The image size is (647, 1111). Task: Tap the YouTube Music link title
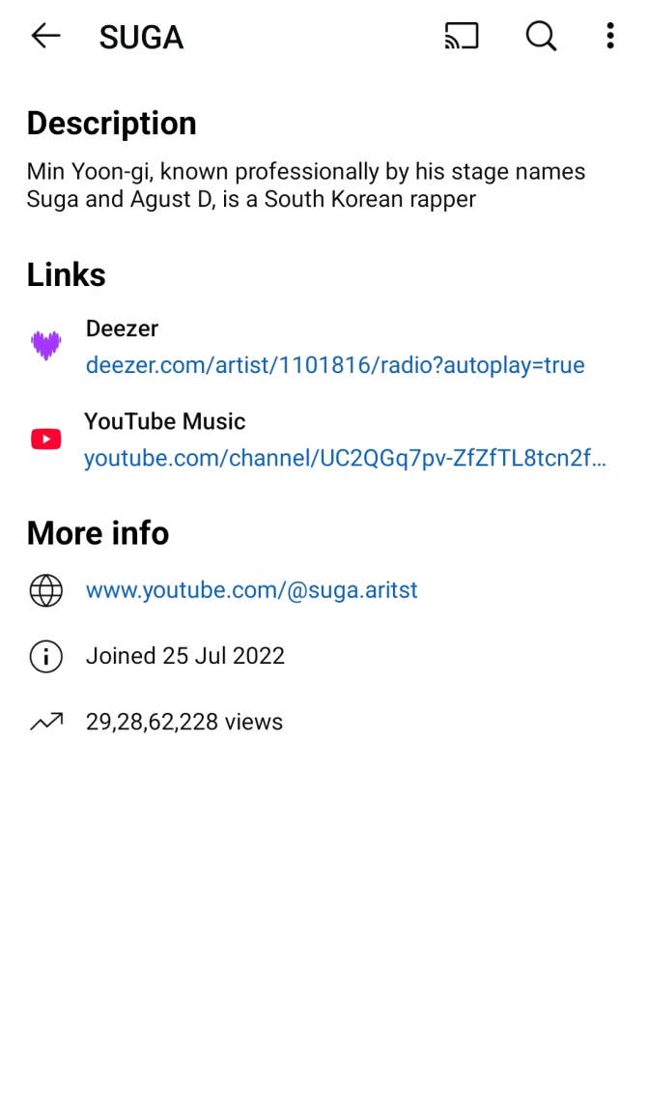[165, 421]
